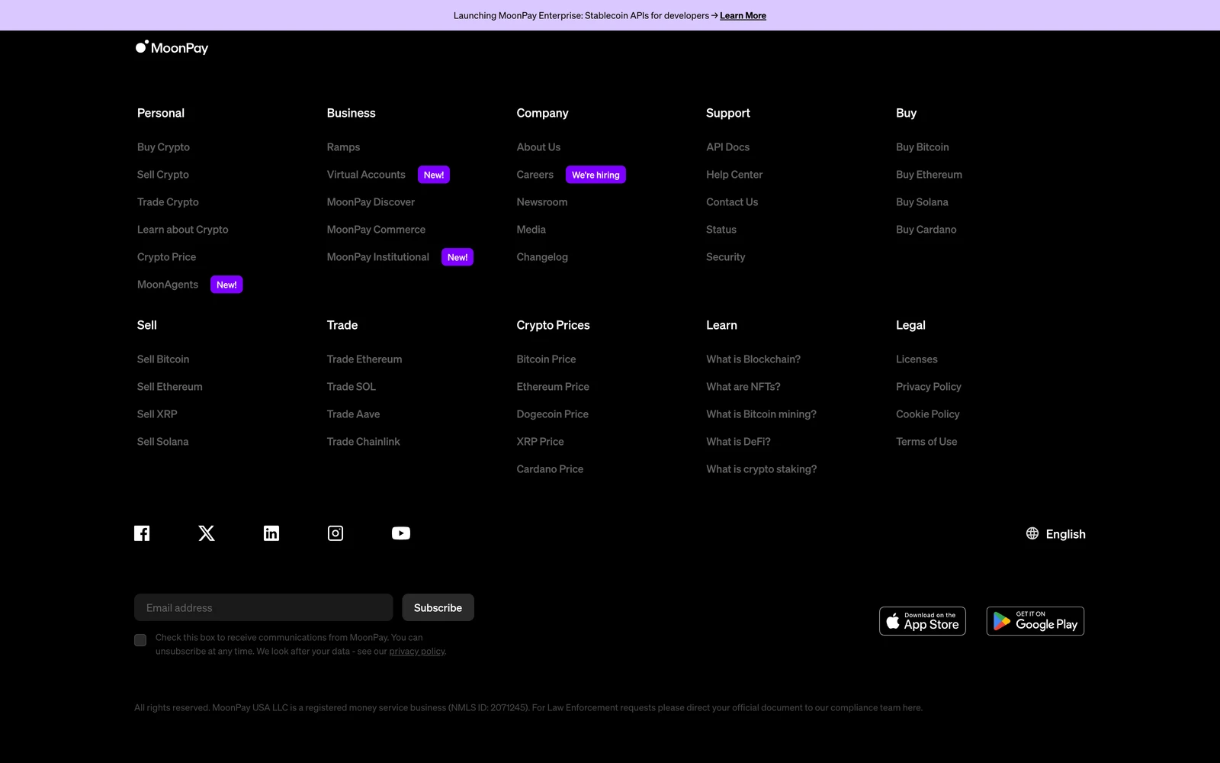Open the Buy Crypto link

[163, 147]
